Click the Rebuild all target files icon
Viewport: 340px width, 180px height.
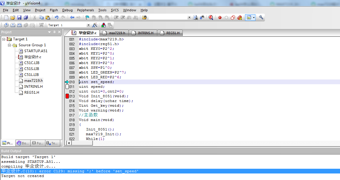click(x=19, y=25)
